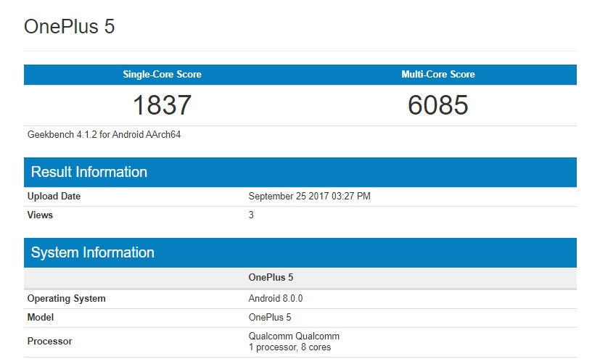Image resolution: width=600 pixels, height=359 pixels.
Task: Click the Model label
Action: (40, 318)
